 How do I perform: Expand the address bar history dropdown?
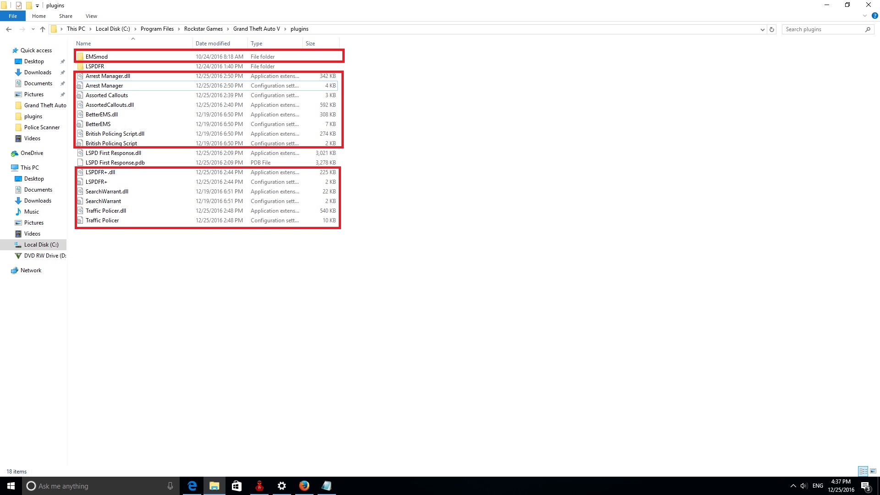point(762,29)
